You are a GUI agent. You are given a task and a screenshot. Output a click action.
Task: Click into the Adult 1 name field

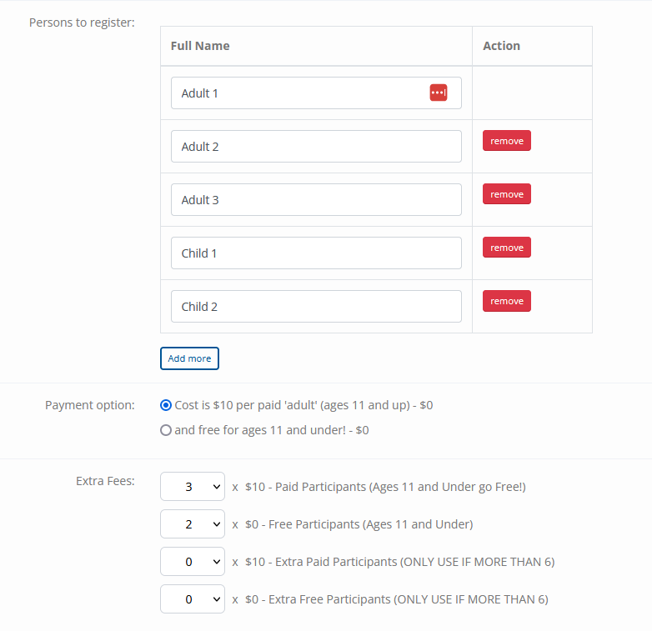(x=300, y=93)
